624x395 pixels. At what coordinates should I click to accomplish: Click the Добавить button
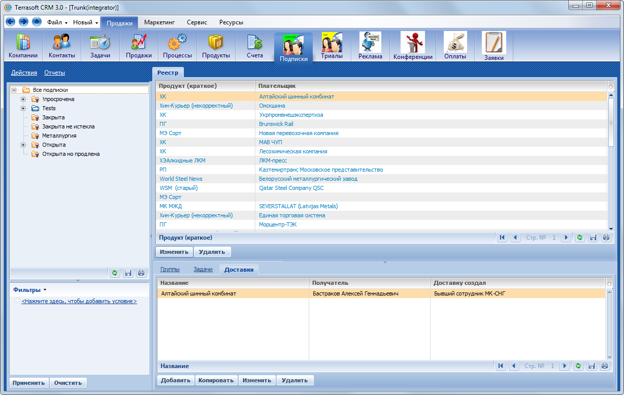pos(176,380)
